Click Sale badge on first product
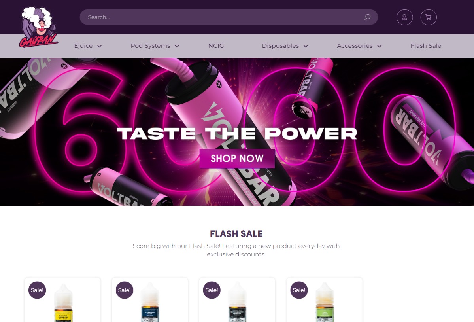The width and height of the screenshot is (474, 322). (37, 290)
